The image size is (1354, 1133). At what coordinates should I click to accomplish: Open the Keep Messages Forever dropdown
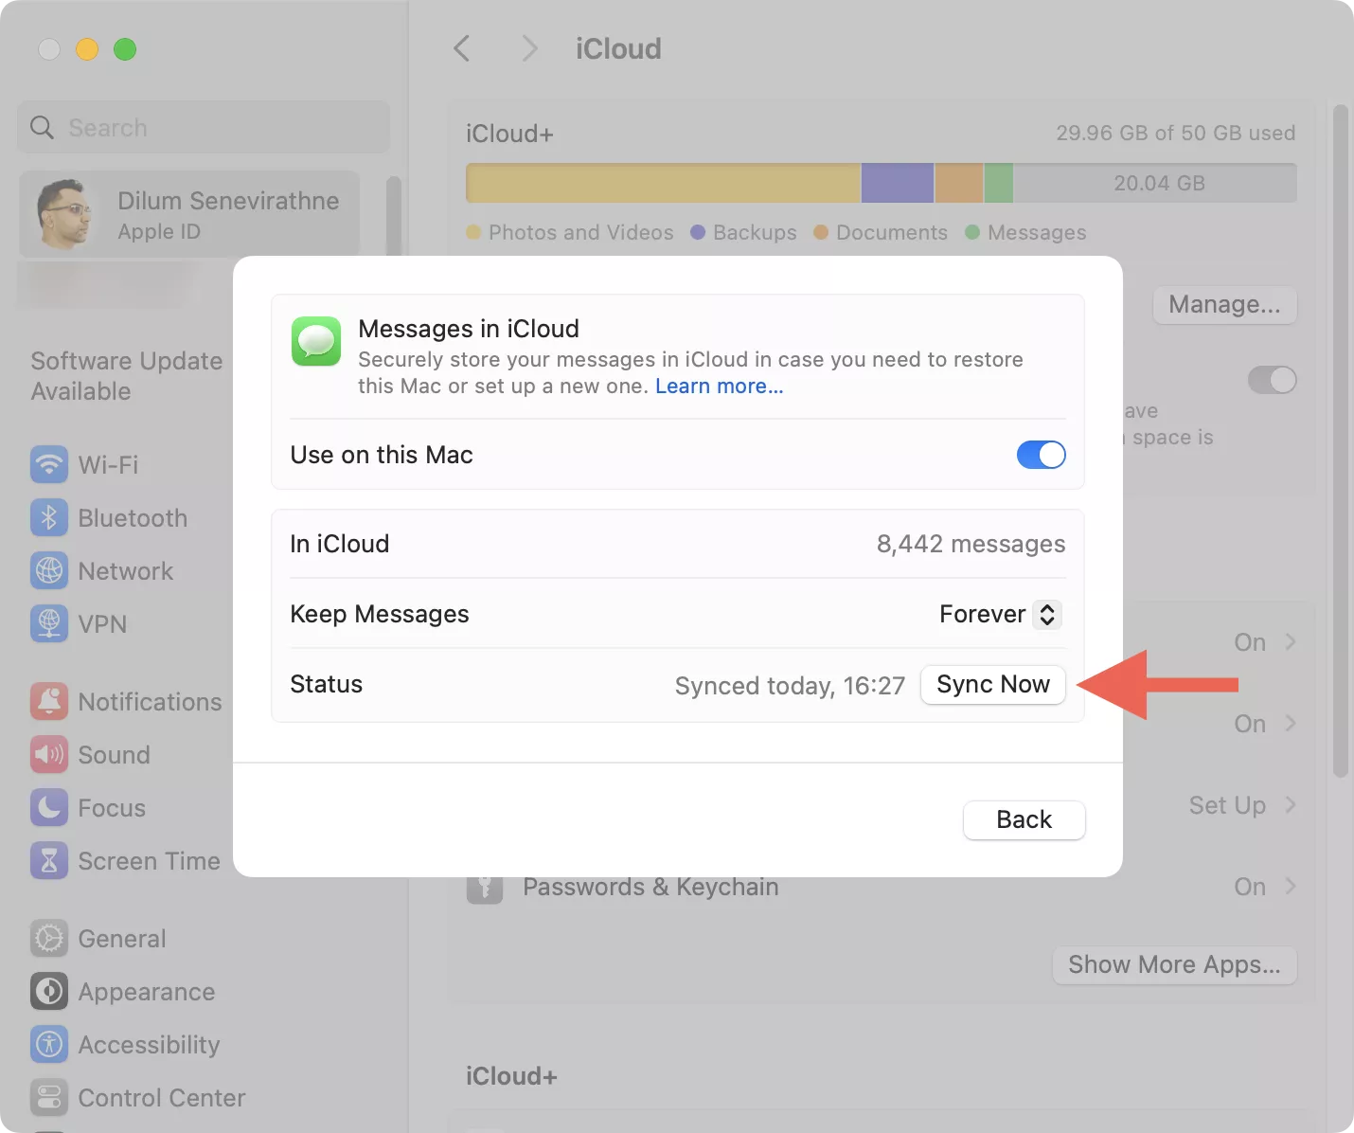coord(1000,614)
